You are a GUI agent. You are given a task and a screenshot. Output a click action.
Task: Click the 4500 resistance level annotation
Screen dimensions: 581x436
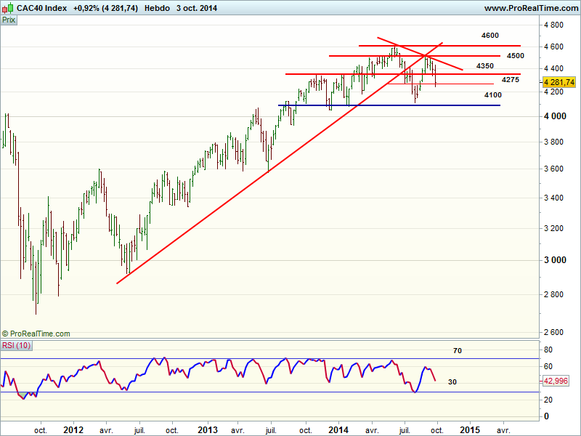point(516,55)
